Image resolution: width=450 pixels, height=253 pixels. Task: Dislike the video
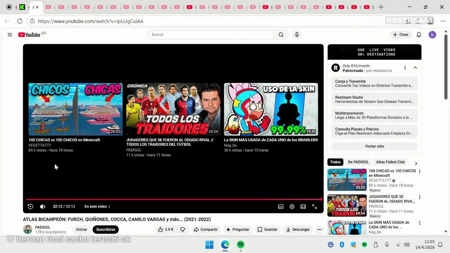(182, 229)
